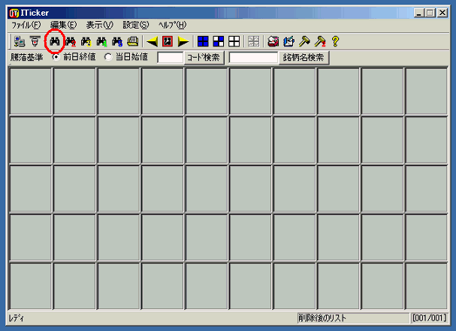The width and height of the screenshot is (456, 331).
Task: Maximize the ITicker window
Action: (430, 13)
